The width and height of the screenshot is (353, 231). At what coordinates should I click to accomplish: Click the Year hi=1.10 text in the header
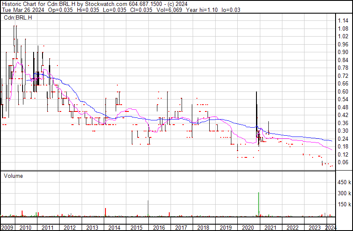coord(211,10)
